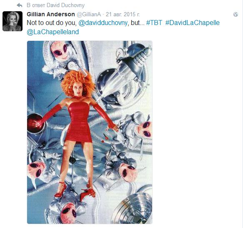The image size is (243, 228).
Task: Visit the @LaChapelleland mention
Action: pyautogui.click(x=53, y=32)
